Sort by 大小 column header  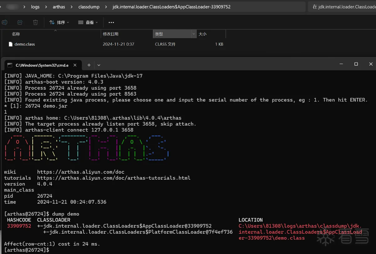coord(203,34)
